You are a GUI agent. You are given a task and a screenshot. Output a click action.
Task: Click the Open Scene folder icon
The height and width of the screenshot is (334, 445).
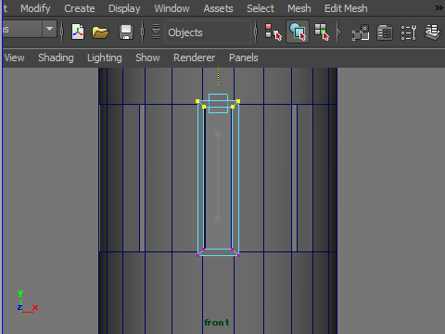[x=100, y=32]
